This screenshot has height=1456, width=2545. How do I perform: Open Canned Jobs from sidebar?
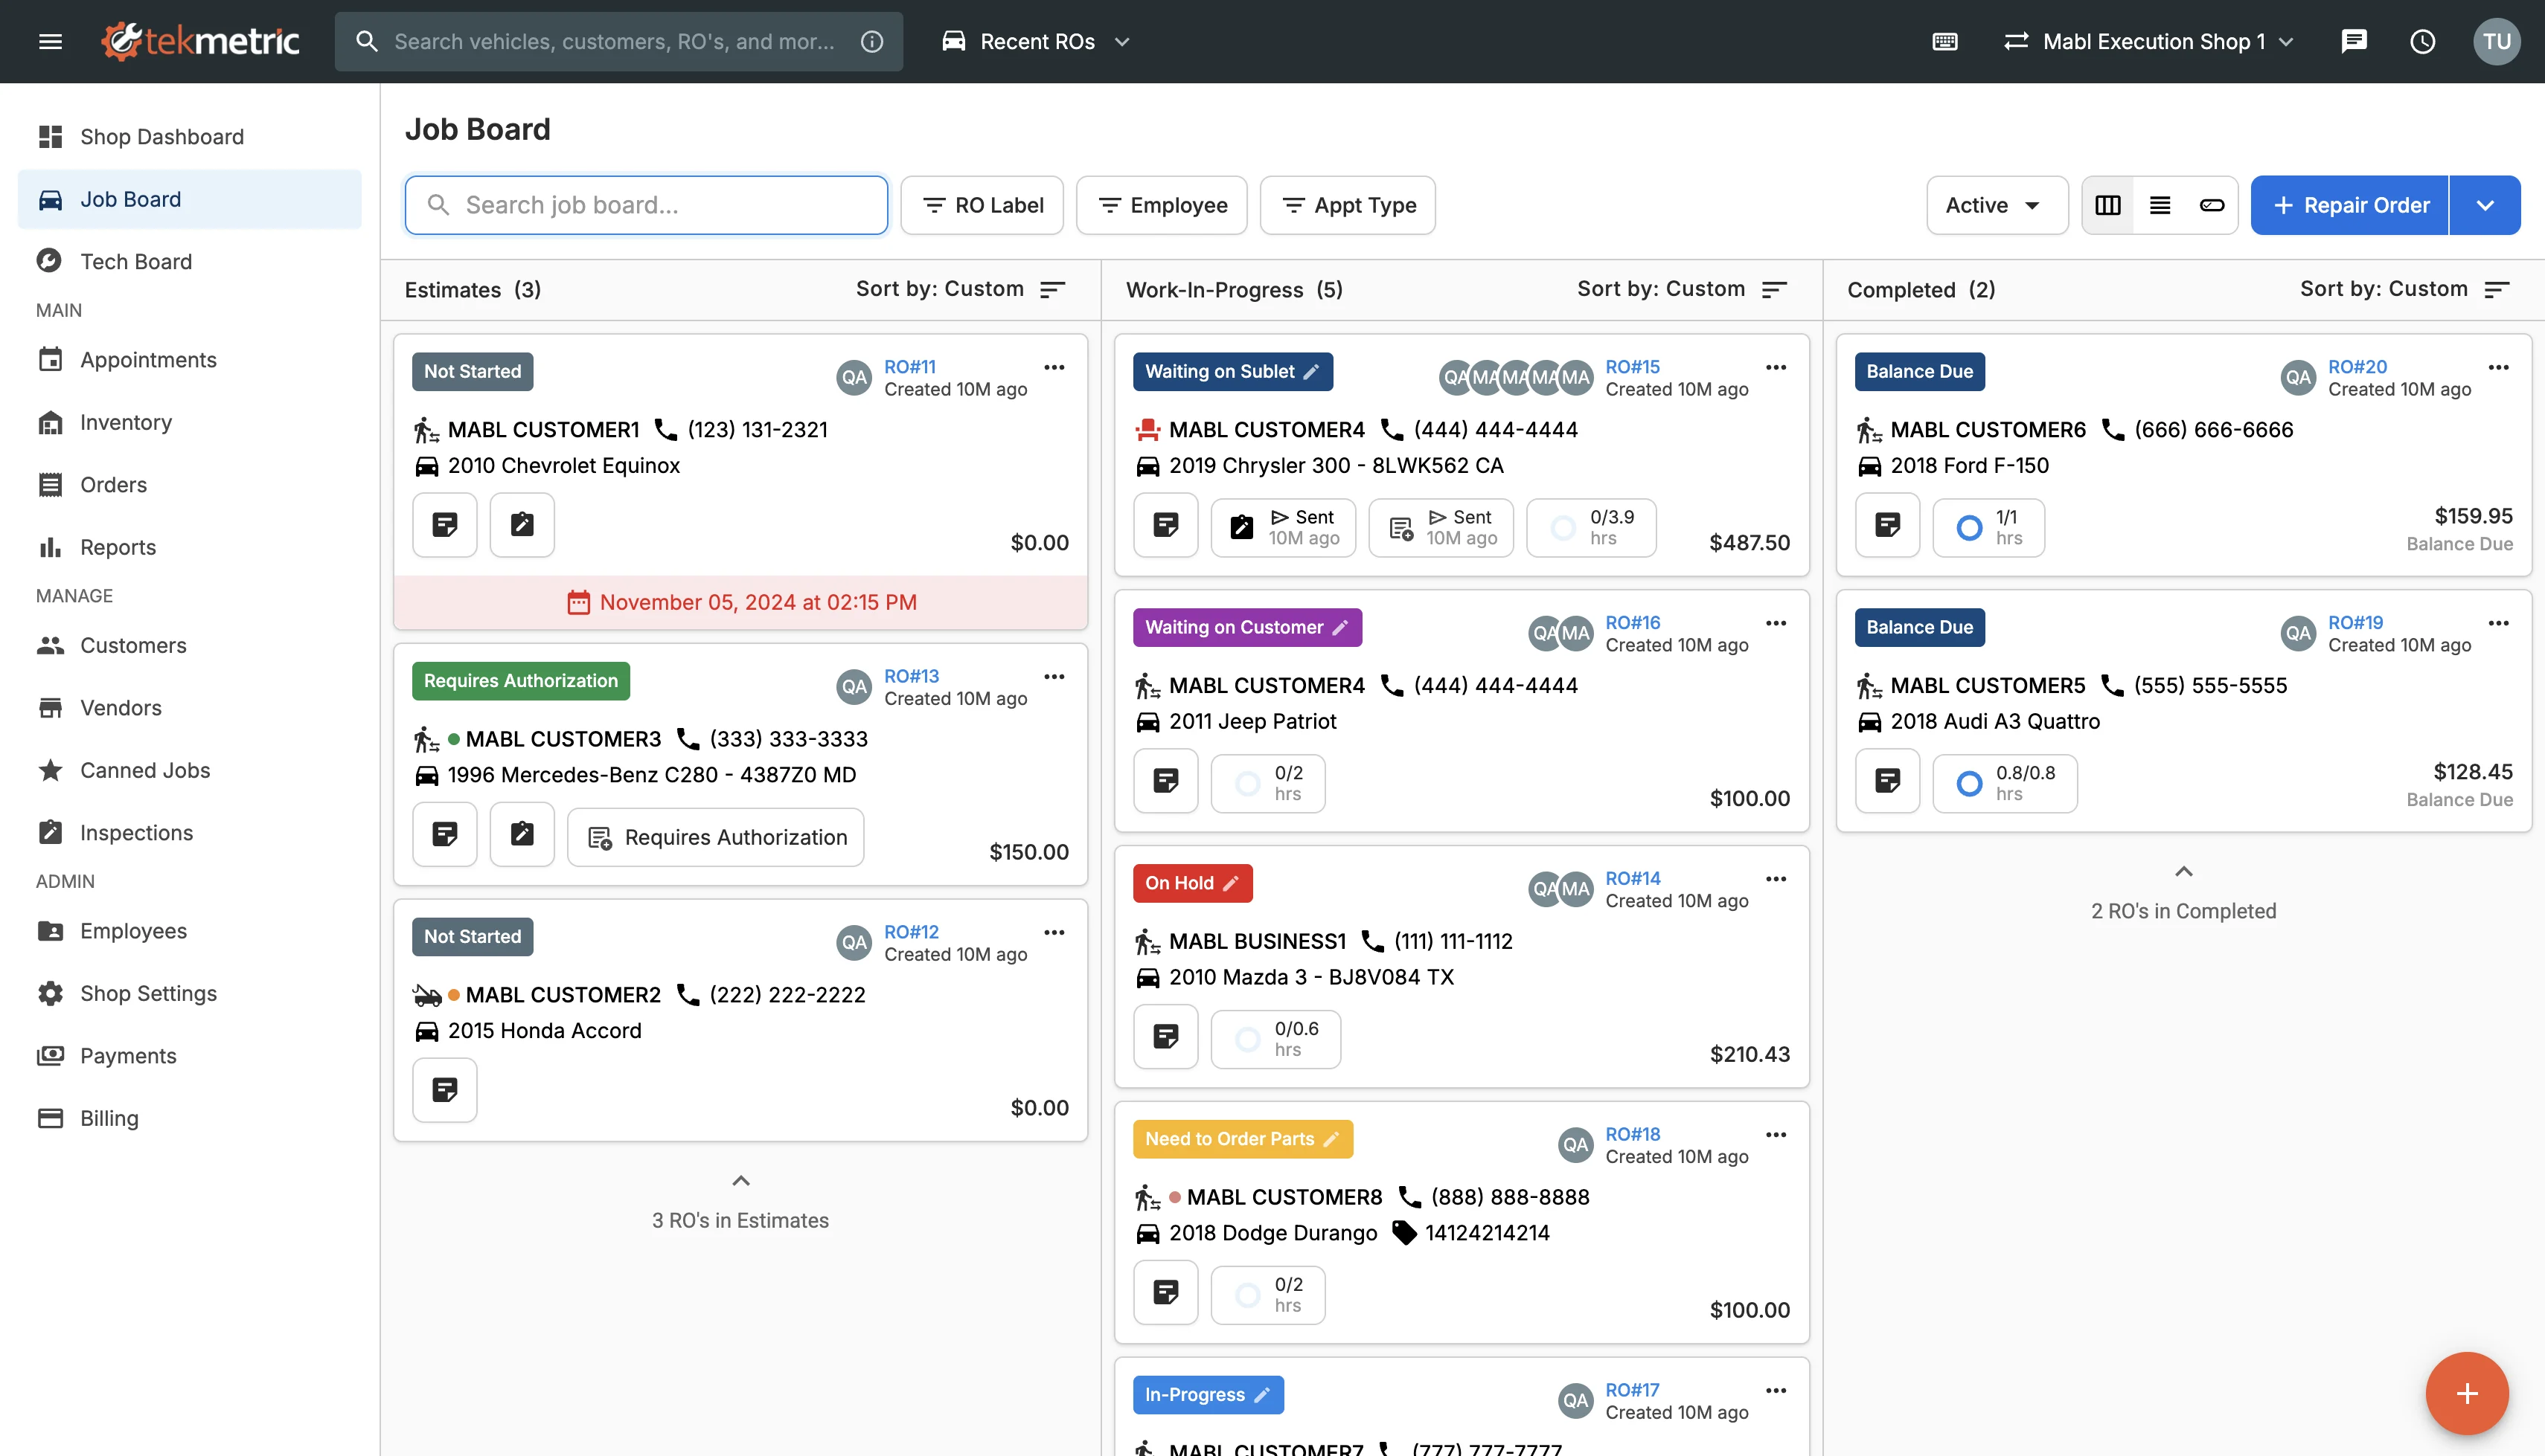point(144,770)
